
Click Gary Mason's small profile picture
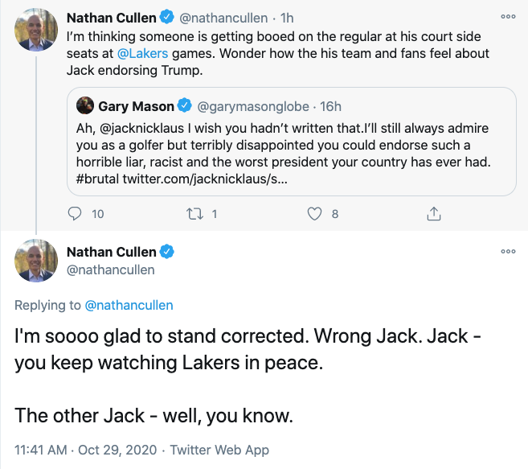85,106
